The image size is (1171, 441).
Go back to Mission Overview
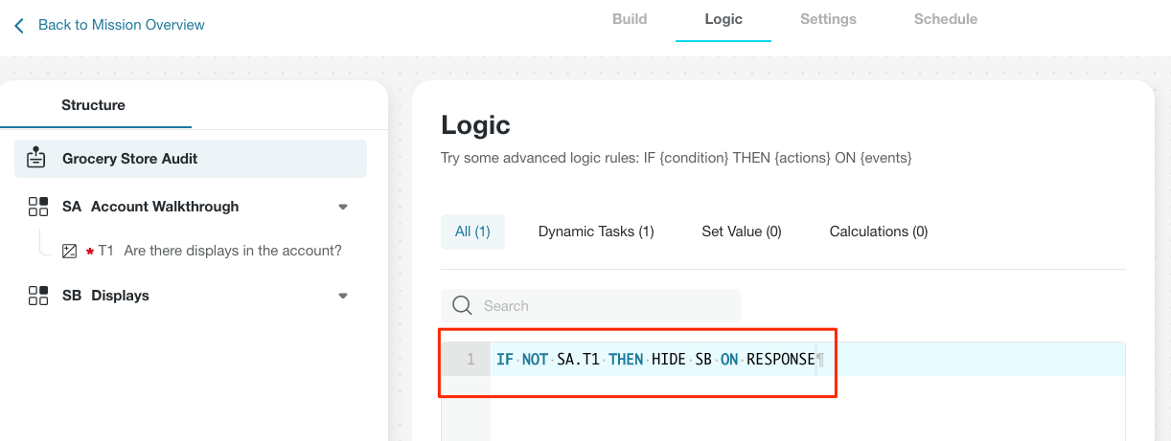122,25
